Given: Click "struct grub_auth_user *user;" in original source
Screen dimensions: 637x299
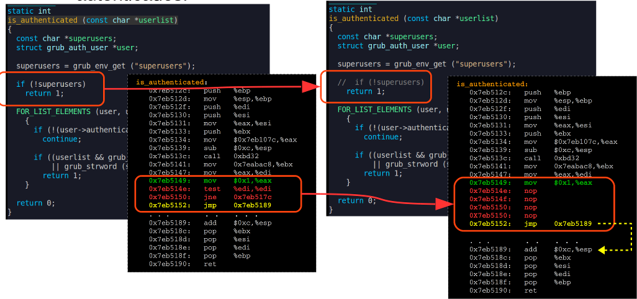Looking at the screenshot, I should (77, 47).
